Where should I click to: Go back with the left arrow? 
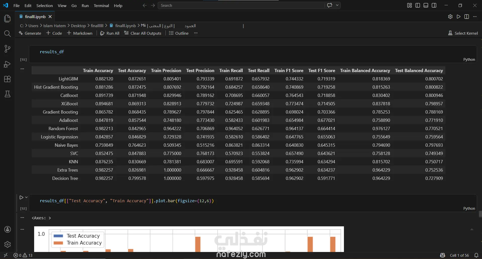pyautogui.click(x=145, y=5)
